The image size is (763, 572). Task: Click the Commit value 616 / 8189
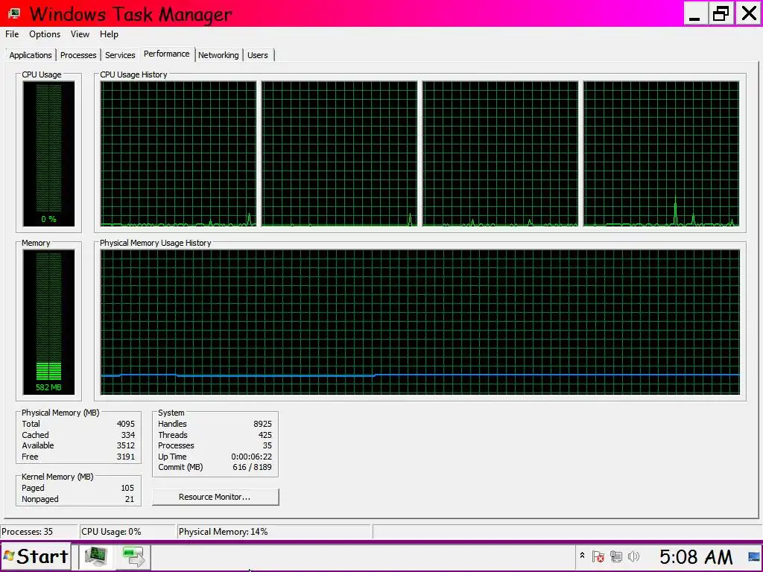click(252, 467)
